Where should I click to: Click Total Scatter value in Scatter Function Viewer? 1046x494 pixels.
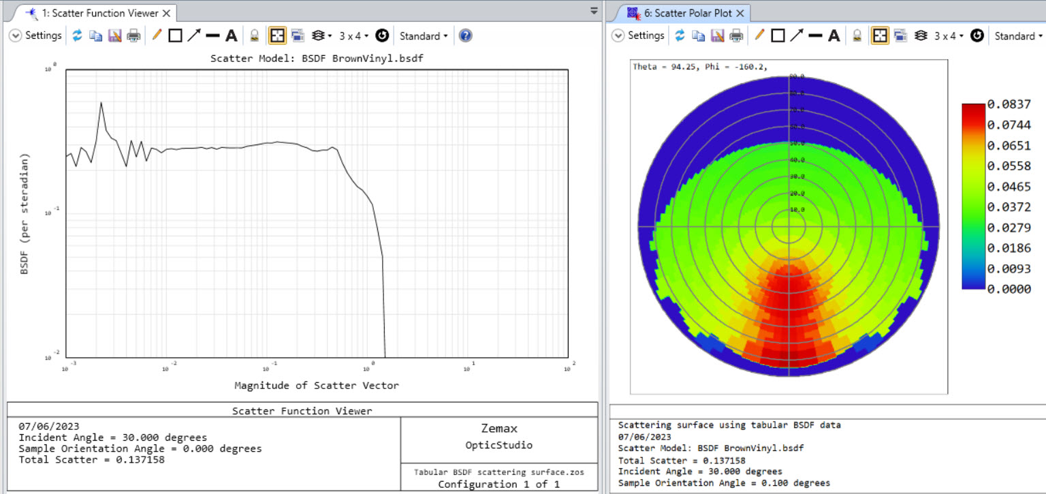[x=92, y=460]
